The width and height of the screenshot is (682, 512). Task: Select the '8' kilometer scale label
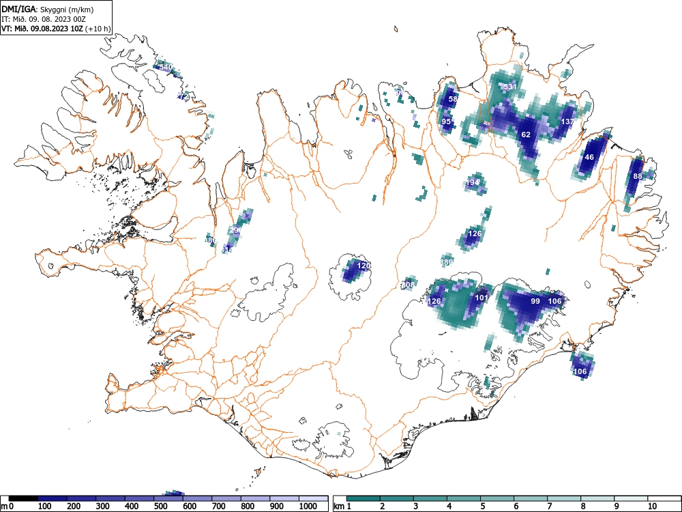(x=583, y=507)
